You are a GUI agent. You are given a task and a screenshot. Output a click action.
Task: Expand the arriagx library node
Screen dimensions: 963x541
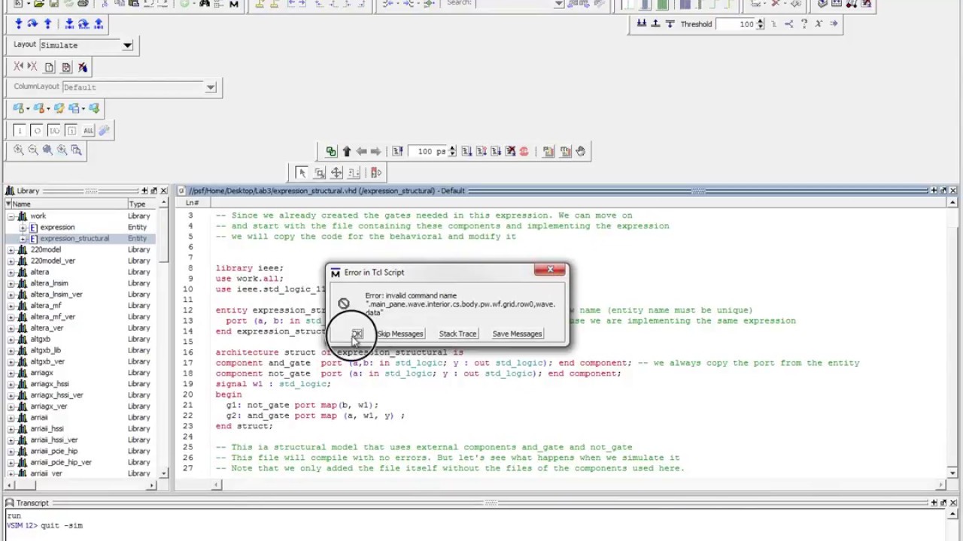tap(11, 373)
